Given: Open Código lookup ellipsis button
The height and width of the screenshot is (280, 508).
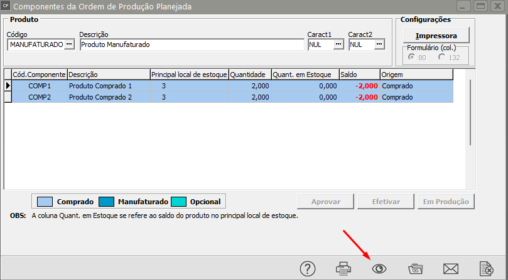Looking at the screenshot, I should [x=69, y=44].
